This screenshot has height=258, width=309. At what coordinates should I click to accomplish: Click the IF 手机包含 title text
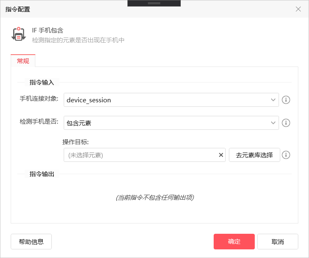[x=48, y=30]
